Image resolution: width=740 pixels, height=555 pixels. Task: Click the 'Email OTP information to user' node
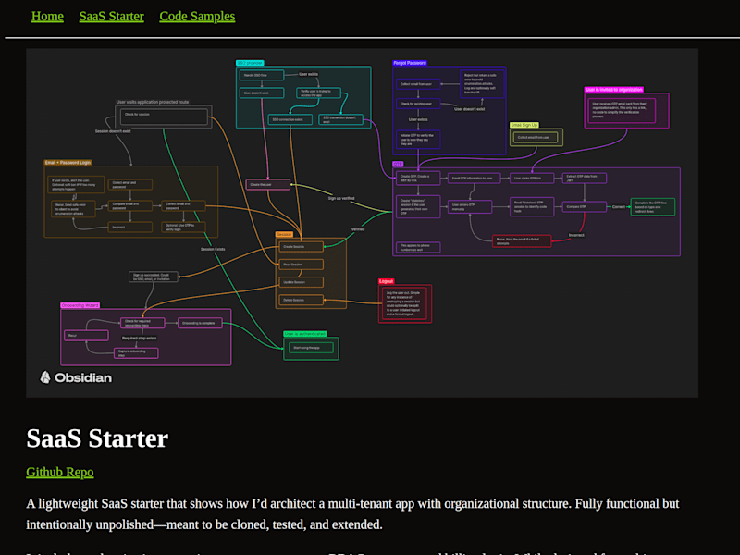[x=474, y=178]
